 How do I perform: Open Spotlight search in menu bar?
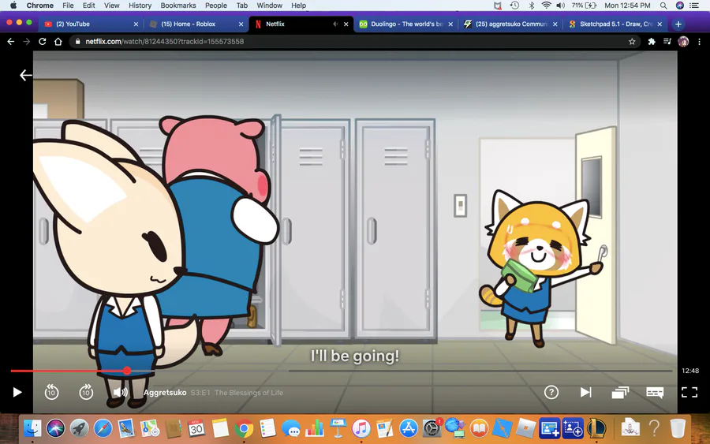point(663,6)
